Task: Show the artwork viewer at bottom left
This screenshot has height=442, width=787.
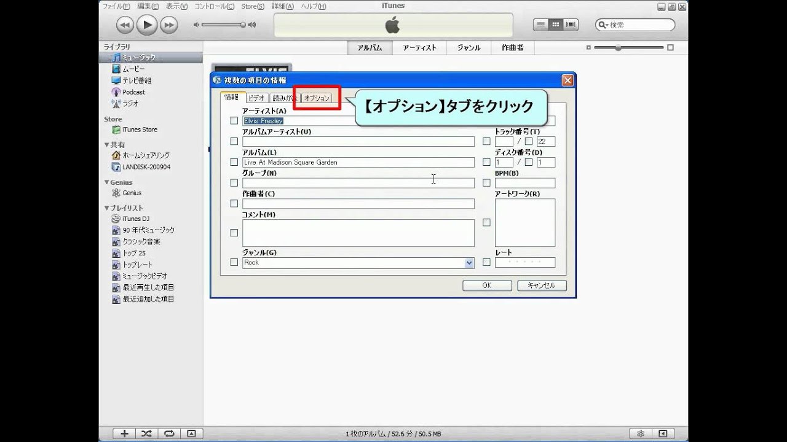Action: tap(191, 433)
